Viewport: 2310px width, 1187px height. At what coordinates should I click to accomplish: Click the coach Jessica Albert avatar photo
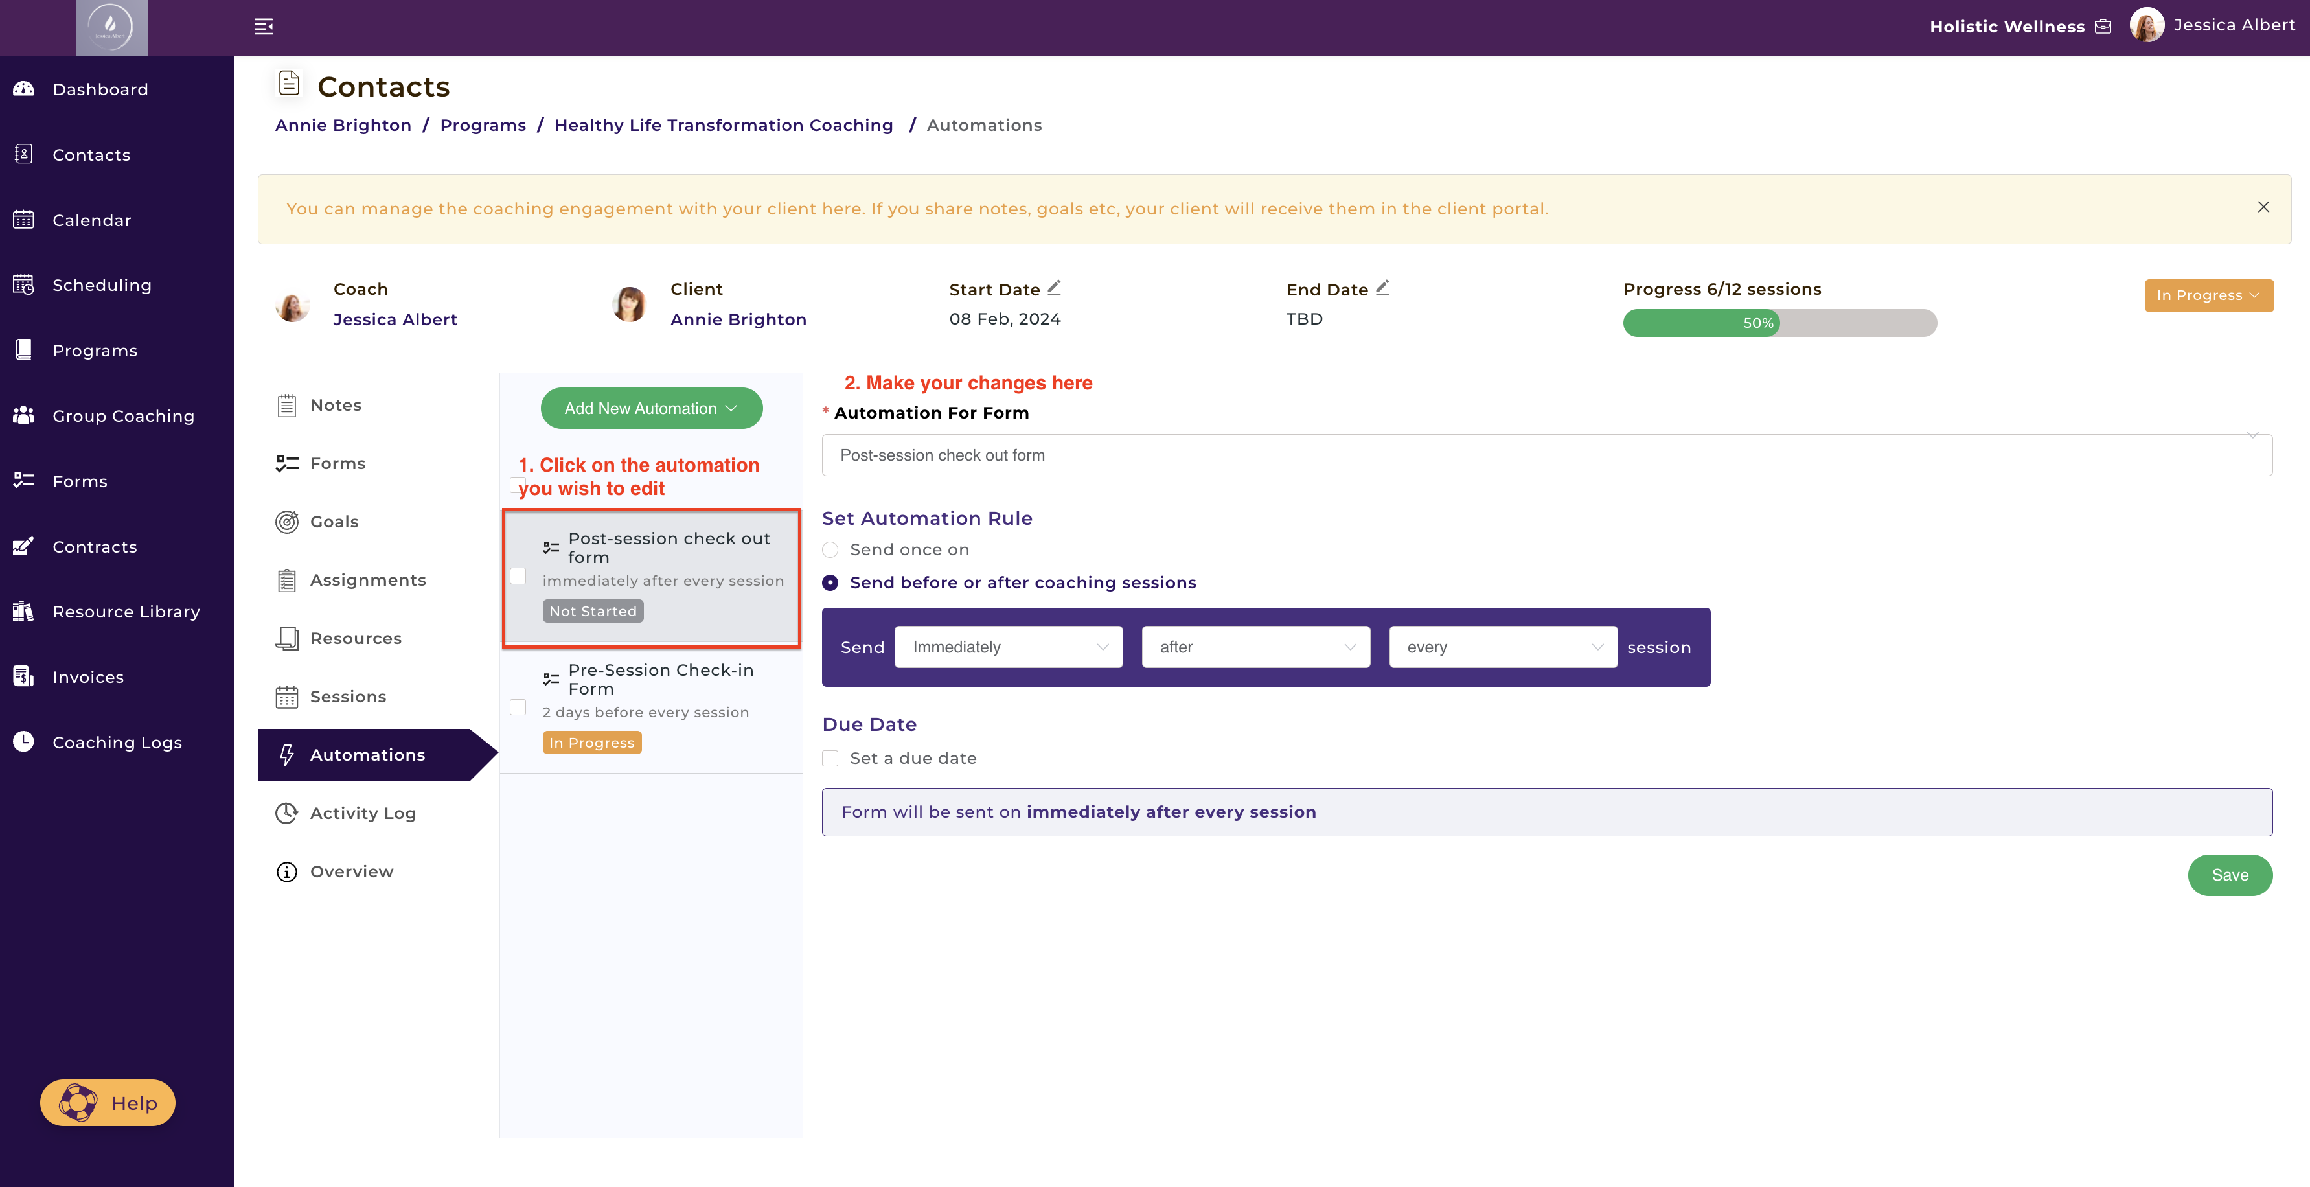coord(292,306)
